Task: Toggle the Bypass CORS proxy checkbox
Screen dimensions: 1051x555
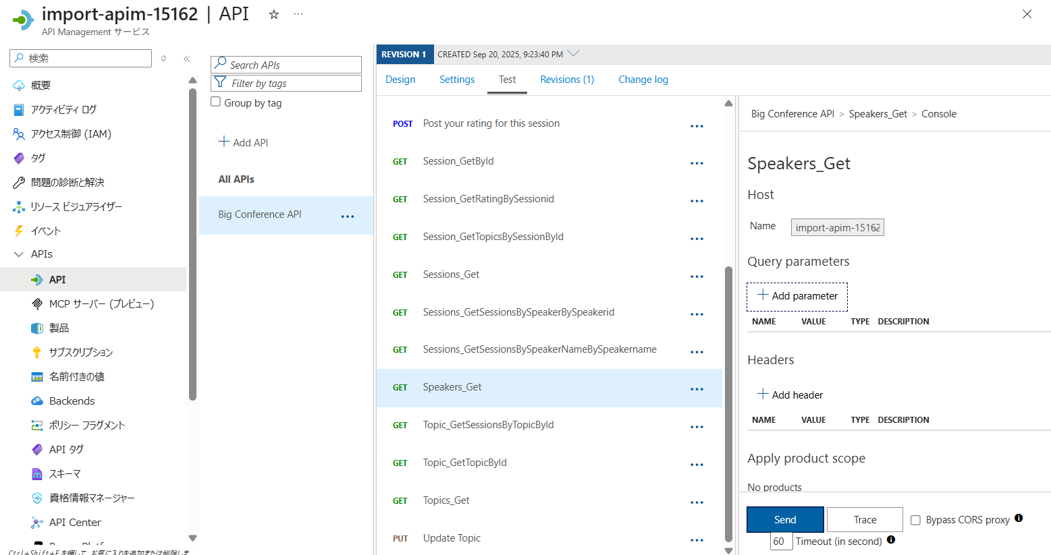Action: tap(915, 520)
